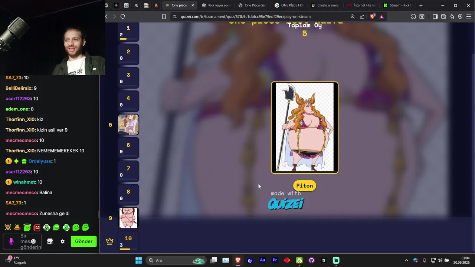Close the active One piece tab
The height and width of the screenshot is (267, 475).
(193, 5)
